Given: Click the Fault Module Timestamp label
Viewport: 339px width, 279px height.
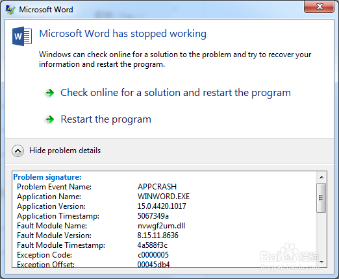Looking at the screenshot, I should coord(61,245).
